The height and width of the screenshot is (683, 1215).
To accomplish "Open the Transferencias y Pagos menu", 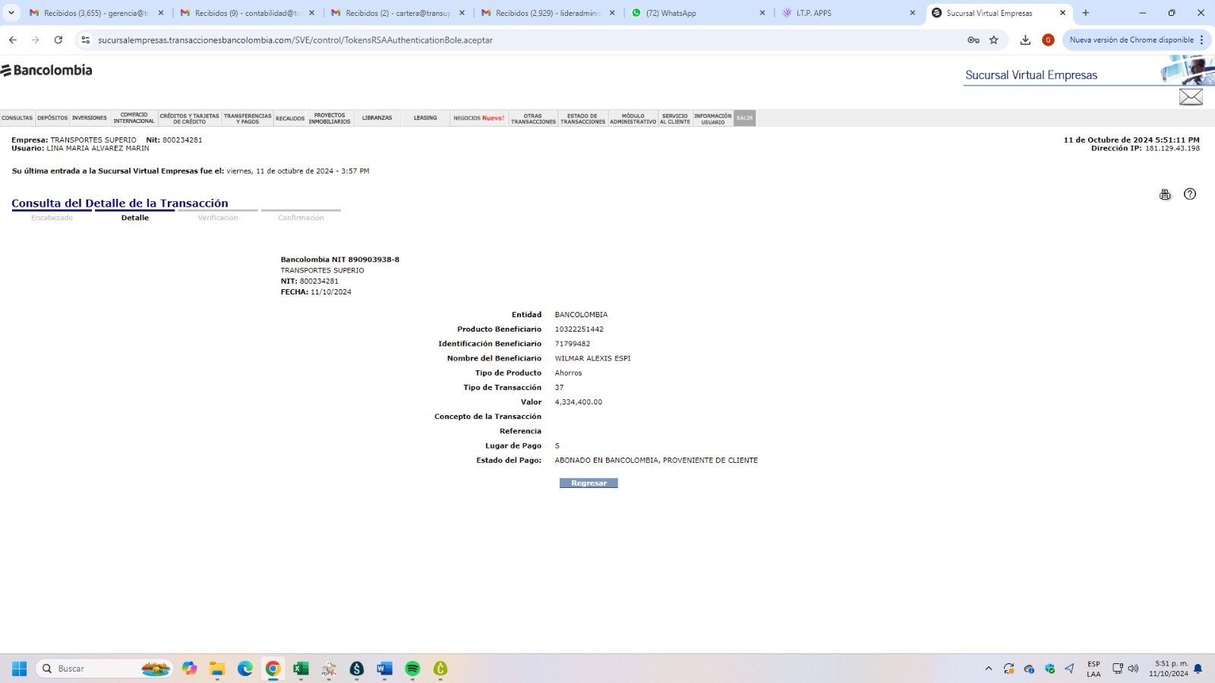I will point(248,118).
